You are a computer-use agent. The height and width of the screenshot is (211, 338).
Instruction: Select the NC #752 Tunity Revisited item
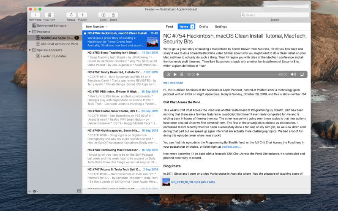121,79
